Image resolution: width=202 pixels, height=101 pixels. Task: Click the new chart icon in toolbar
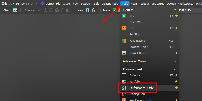pos(15,10)
